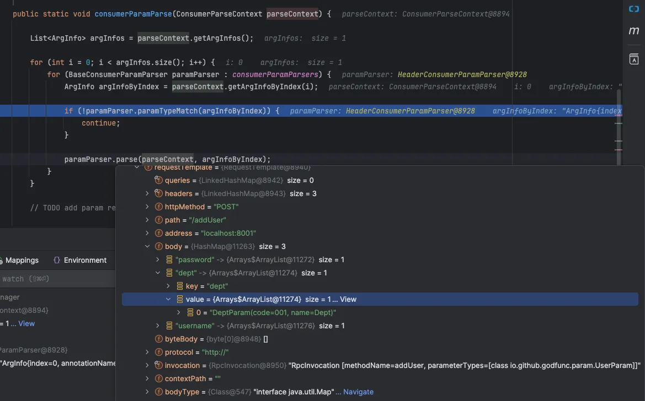Expand the httpMethod node
The width and height of the screenshot is (645, 401).
(x=147, y=207)
